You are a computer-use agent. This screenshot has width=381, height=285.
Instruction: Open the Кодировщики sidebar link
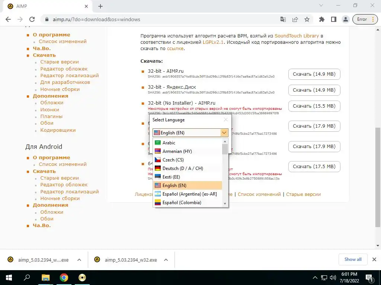tap(58, 130)
